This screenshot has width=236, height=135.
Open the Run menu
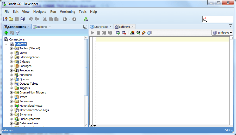tap(53, 12)
